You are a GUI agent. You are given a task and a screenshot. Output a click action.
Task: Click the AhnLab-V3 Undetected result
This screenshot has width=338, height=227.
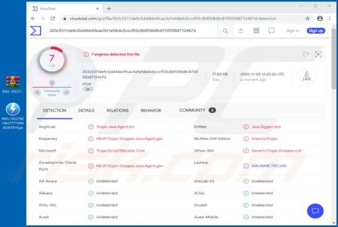pos(262,181)
